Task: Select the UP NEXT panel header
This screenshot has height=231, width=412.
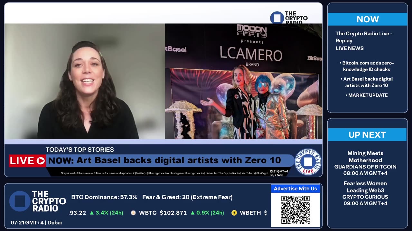Action: tap(367, 135)
